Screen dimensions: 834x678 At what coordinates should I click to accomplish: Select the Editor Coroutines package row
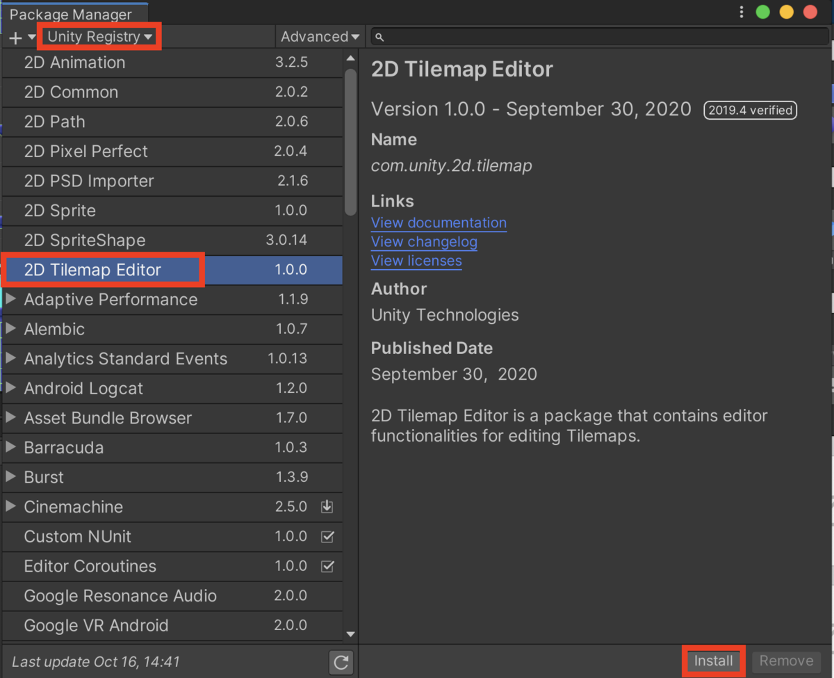point(172,566)
